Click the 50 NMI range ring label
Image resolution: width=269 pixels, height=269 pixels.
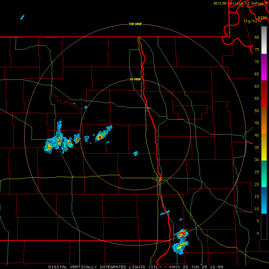pyautogui.click(x=135, y=79)
